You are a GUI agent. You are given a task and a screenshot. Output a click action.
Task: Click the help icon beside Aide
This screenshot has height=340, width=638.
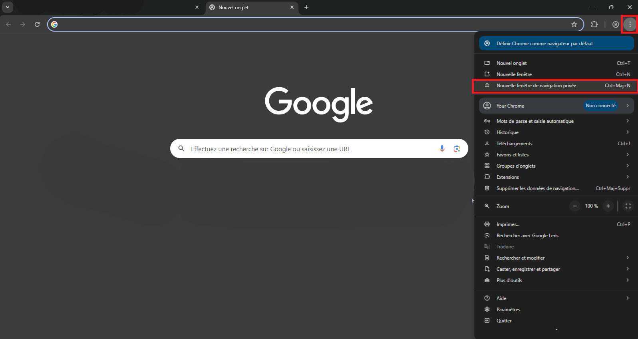(x=487, y=298)
